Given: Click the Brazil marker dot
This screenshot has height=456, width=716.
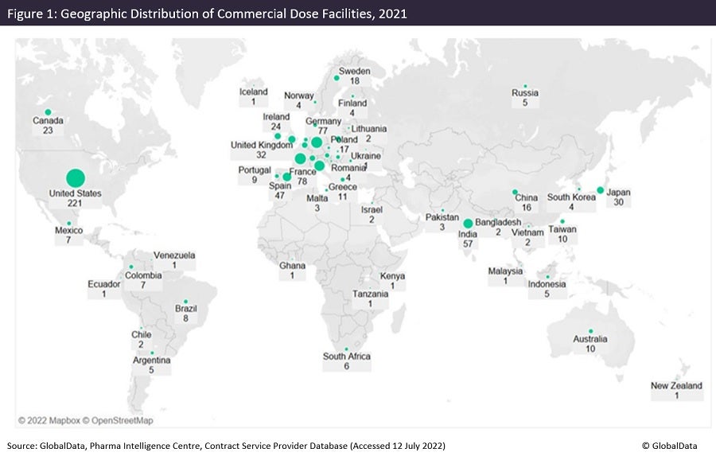Looking at the screenshot, I should click(x=185, y=301).
